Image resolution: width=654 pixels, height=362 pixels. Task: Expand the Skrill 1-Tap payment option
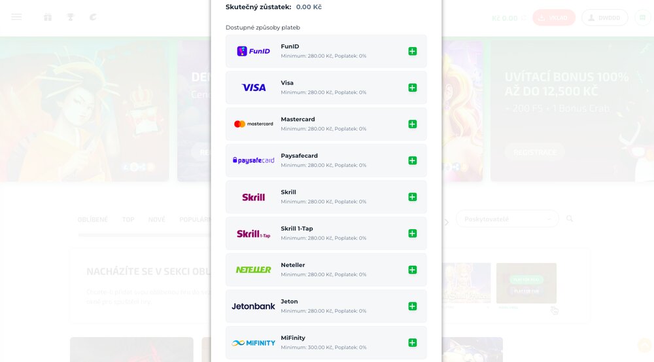412,234
